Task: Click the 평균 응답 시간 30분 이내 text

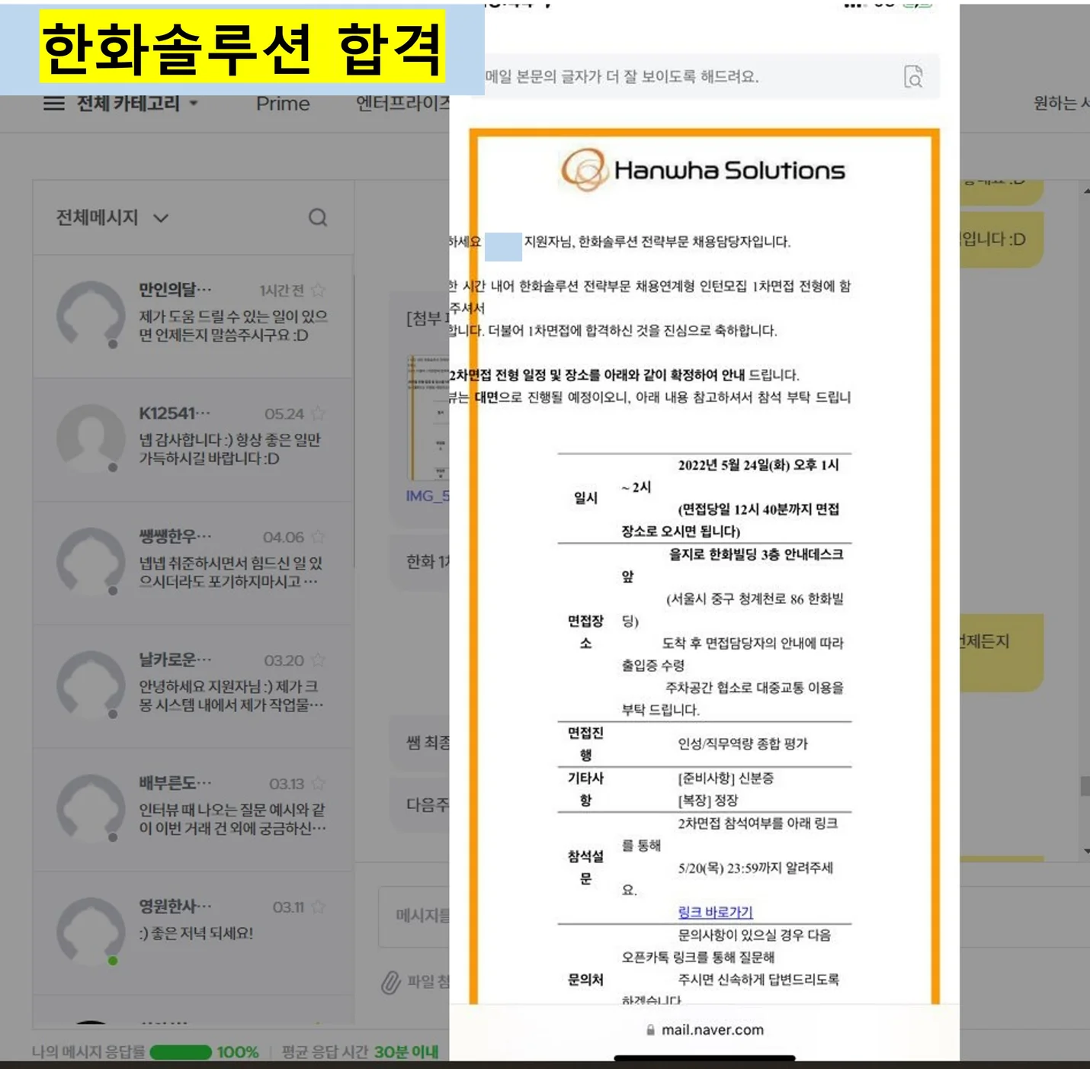Action: pyautogui.click(x=360, y=1052)
